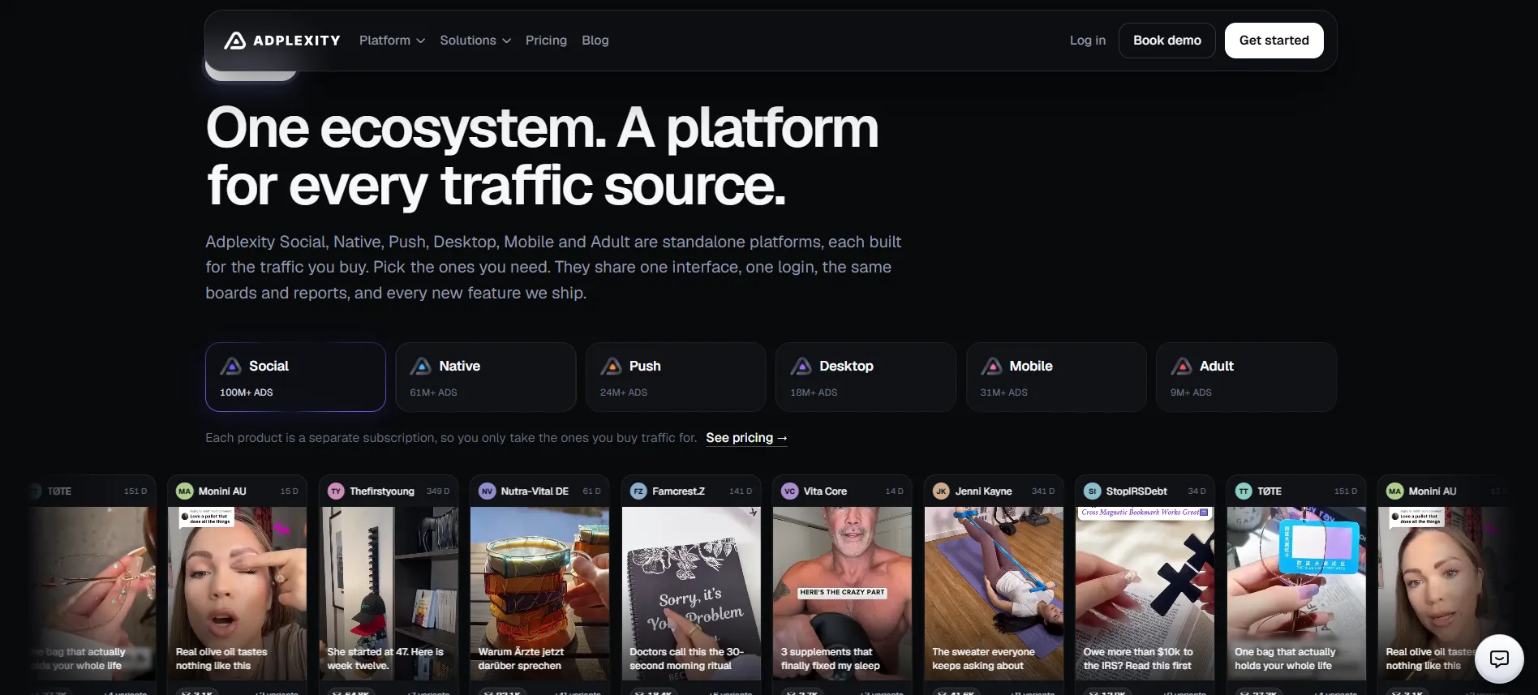
Task: Open the Jenni Kayne ad thumbnail
Action: coord(994,594)
